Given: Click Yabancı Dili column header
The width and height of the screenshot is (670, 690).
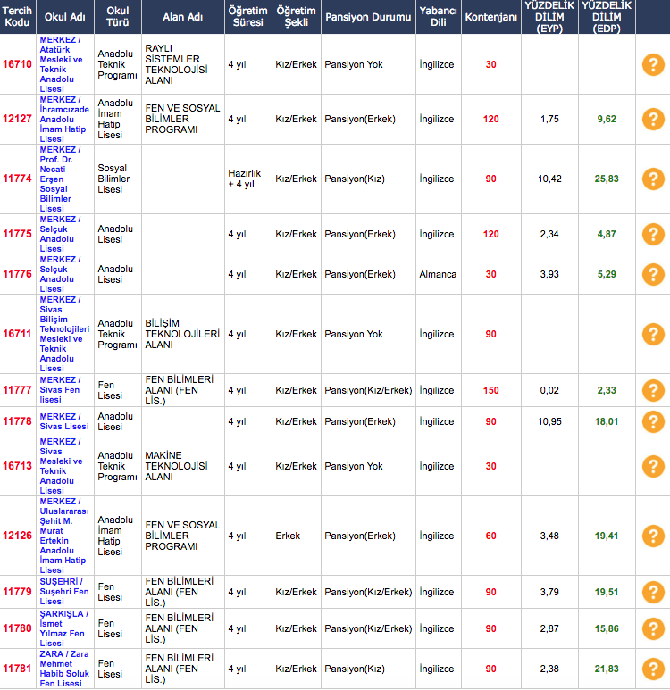Looking at the screenshot, I should (x=439, y=17).
